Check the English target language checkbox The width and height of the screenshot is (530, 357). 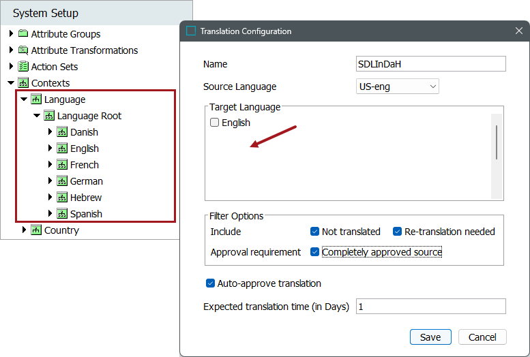215,123
